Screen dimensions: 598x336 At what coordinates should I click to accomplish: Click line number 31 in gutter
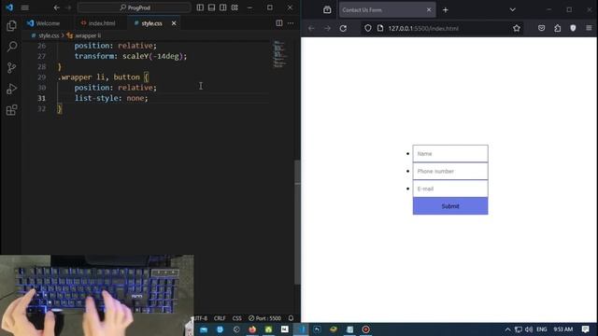pos(41,98)
